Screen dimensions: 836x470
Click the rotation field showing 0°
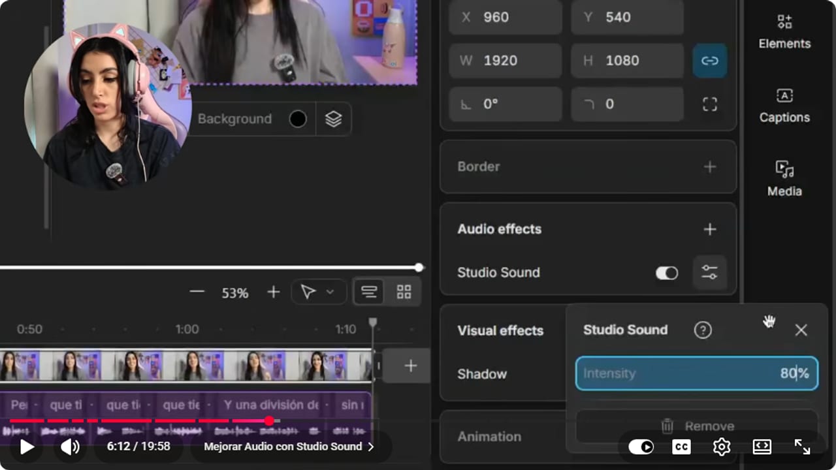[506, 104]
